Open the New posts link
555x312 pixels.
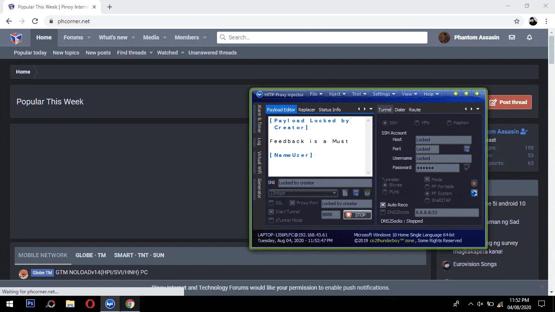point(98,53)
